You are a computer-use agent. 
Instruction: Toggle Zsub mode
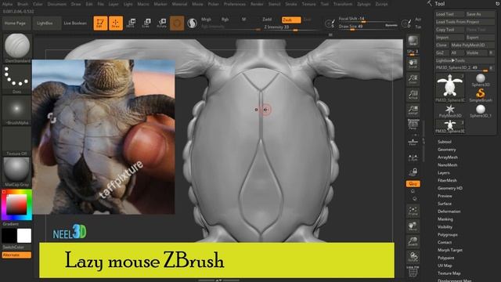click(291, 20)
